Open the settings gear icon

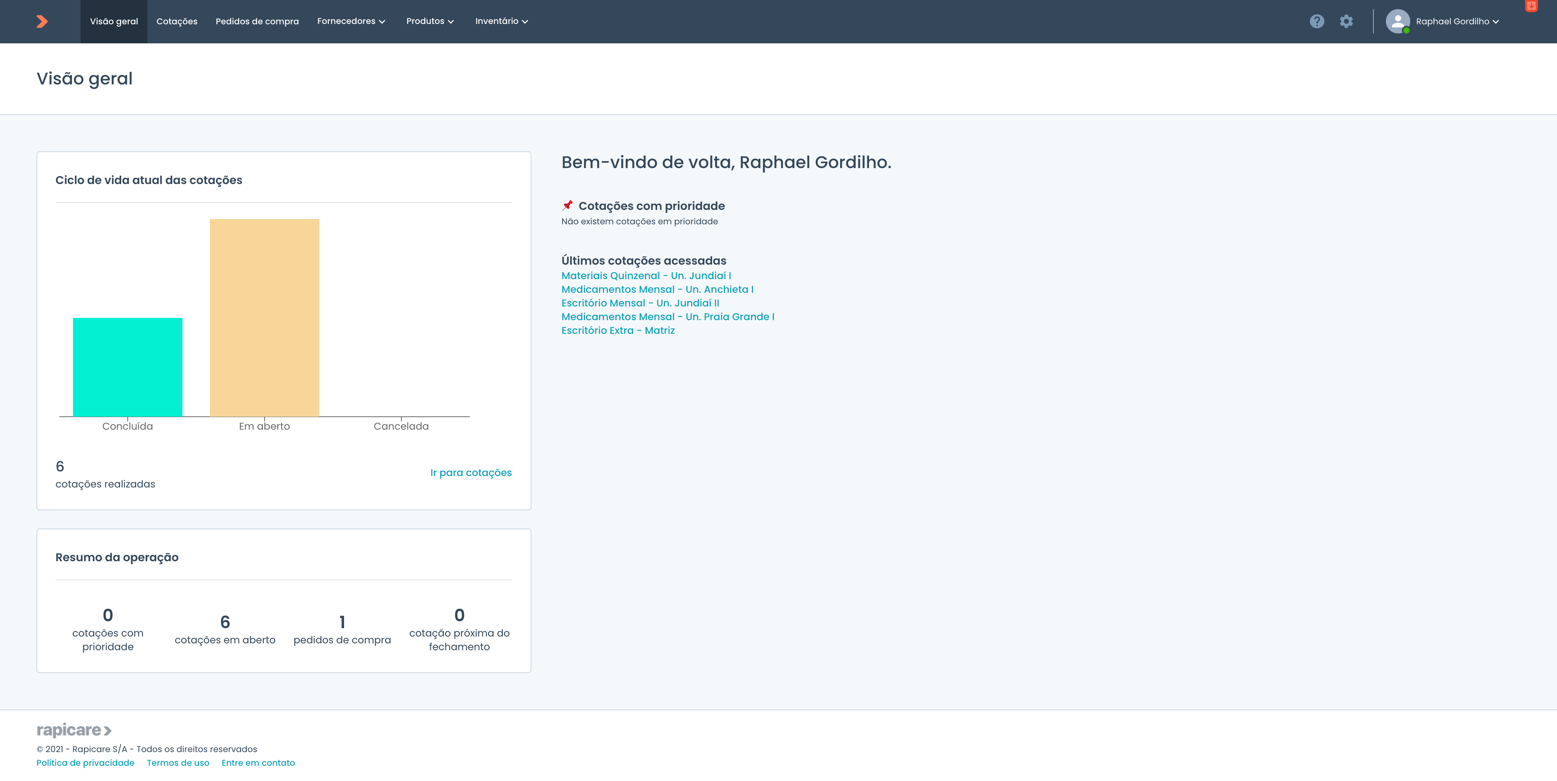tap(1346, 22)
